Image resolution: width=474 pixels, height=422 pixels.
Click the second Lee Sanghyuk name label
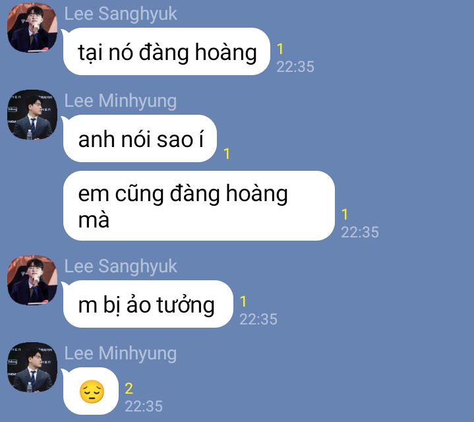point(121,266)
